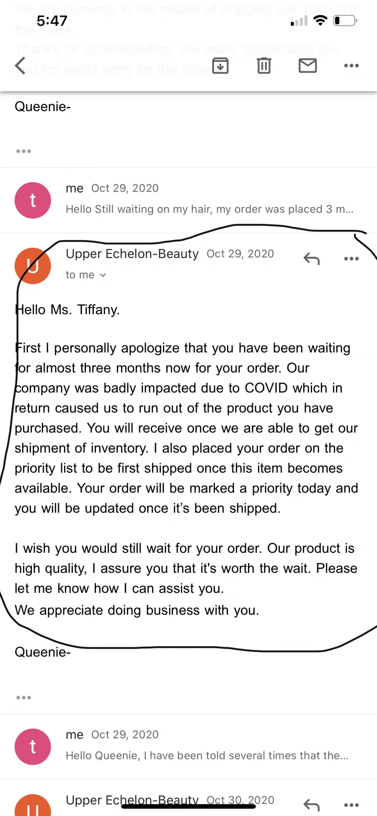
Task: Delete the email using the trash icon
Action: click(264, 66)
